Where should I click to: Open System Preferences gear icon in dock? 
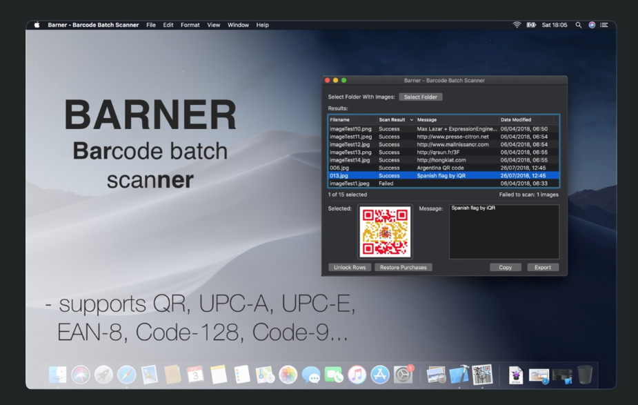point(403,375)
